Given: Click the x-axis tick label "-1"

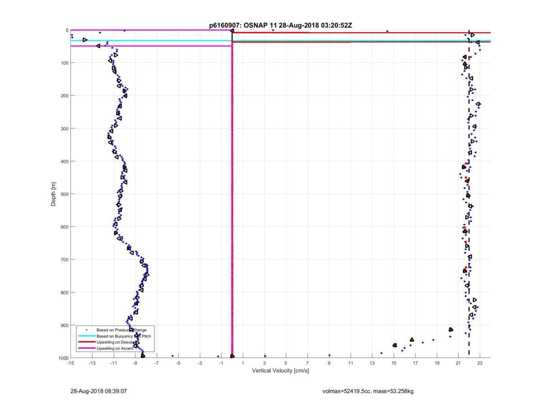Looking at the screenshot, I should pos(221,363).
